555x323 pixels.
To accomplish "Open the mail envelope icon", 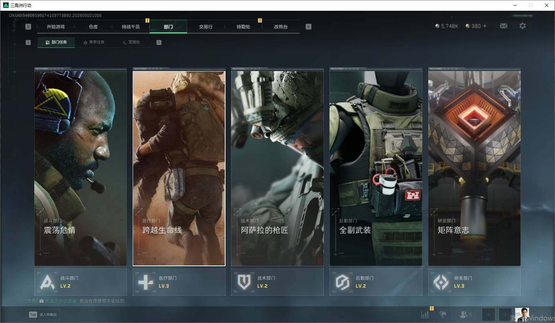I will coord(503,26).
